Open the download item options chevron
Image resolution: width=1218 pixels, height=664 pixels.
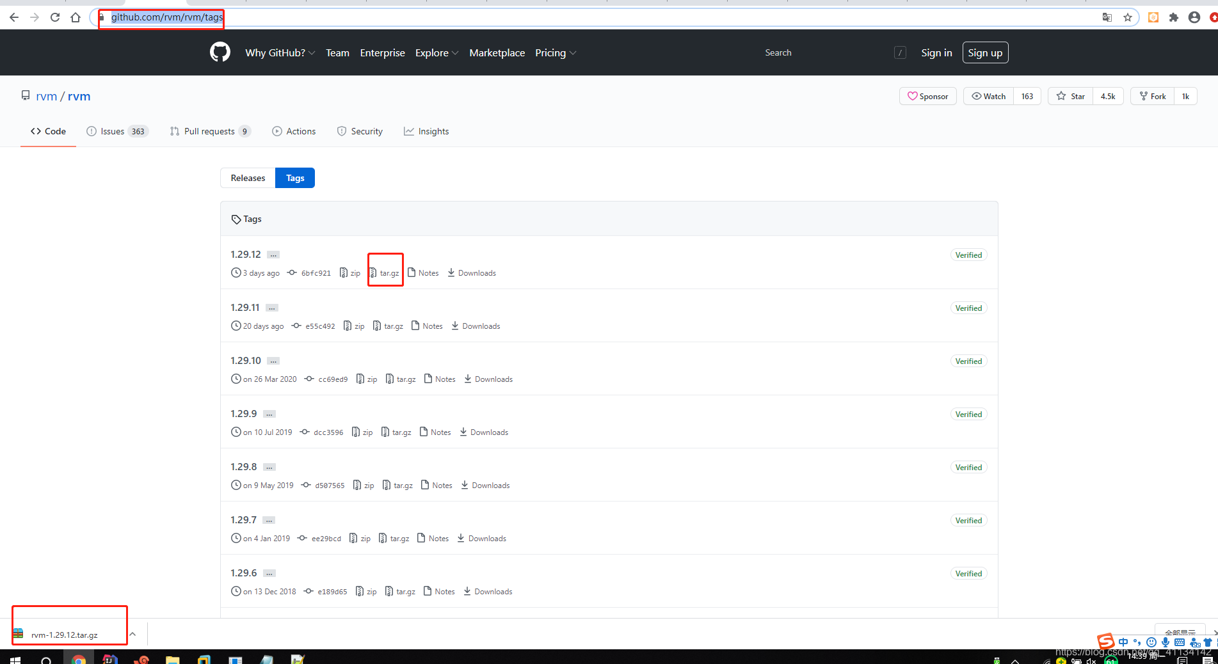132,634
